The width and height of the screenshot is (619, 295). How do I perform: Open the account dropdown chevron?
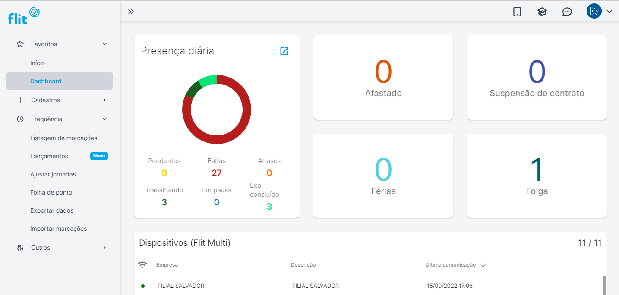610,11
